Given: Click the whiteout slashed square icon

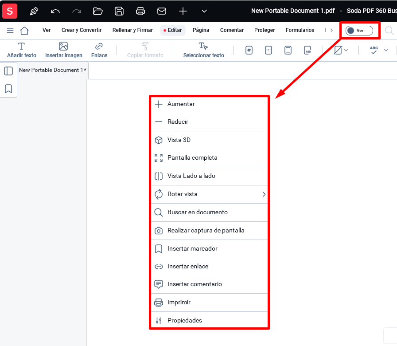Looking at the screenshot, I should 338,50.
